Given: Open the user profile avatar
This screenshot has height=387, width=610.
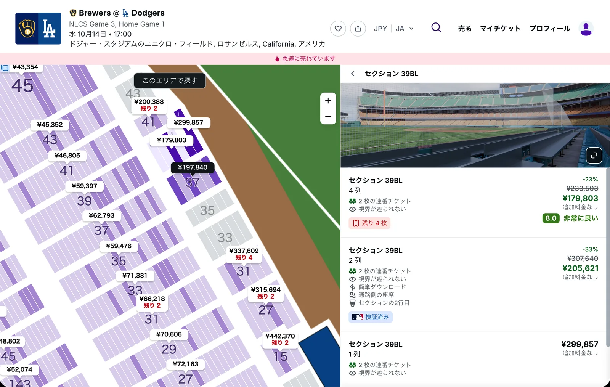Looking at the screenshot, I should (586, 29).
